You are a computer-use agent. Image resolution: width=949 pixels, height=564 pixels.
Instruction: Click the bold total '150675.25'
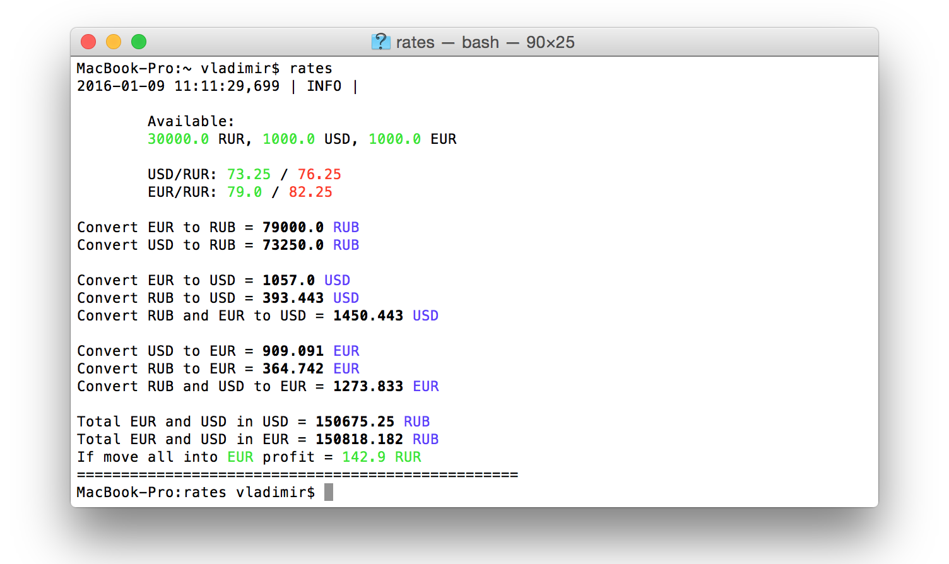pos(355,421)
